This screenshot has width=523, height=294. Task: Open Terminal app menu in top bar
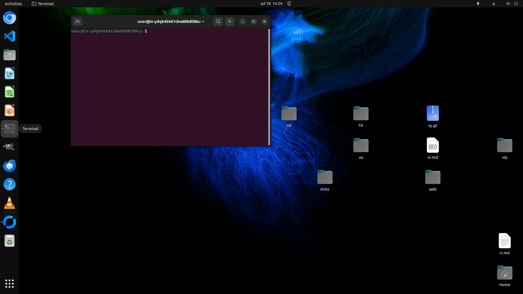(43, 4)
